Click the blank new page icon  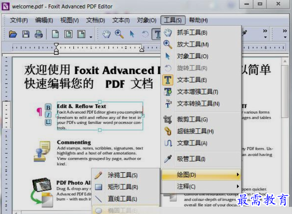[55, 34]
